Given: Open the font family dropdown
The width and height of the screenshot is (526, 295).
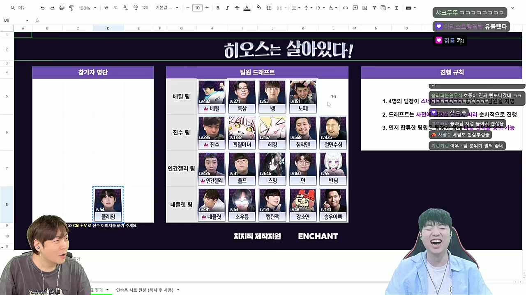Looking at the screenshot, I should tap(167, 8).
